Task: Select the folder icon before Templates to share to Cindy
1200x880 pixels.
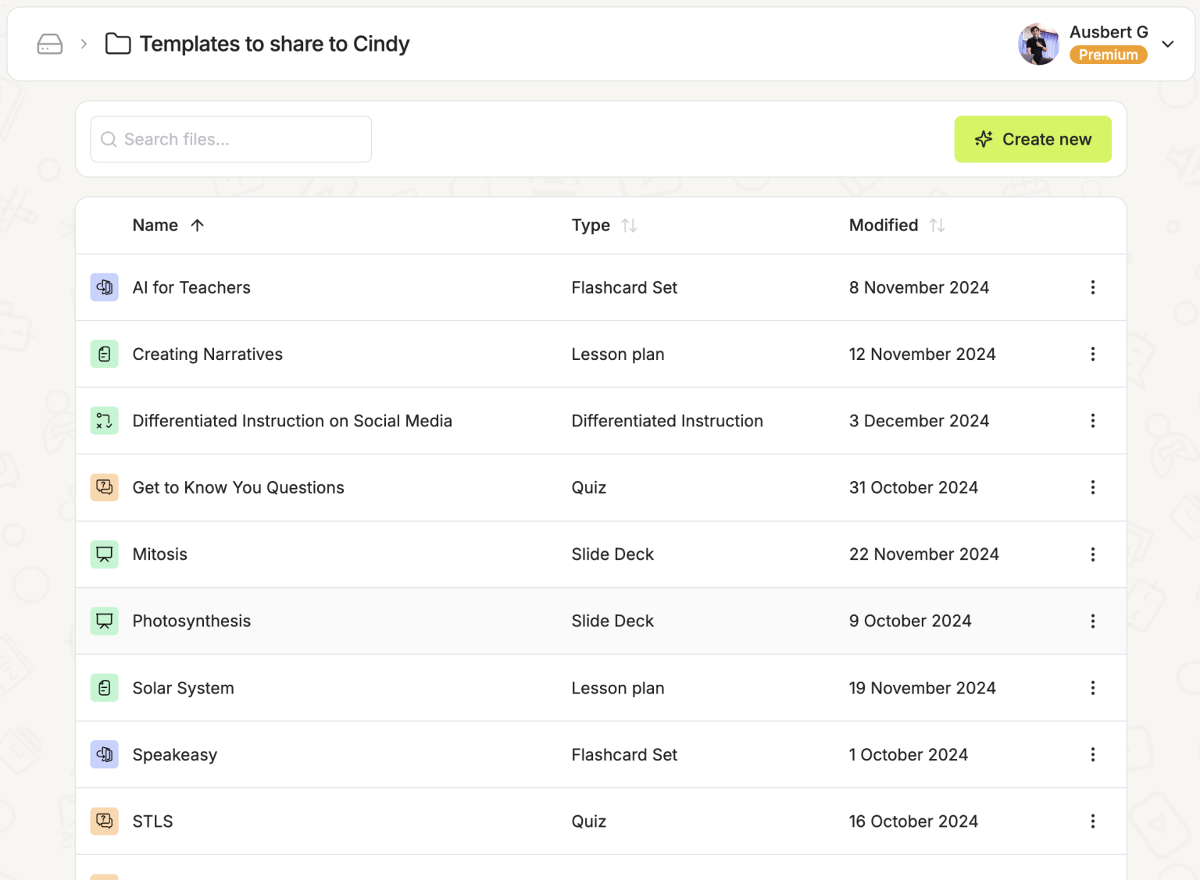Action: 118,44
